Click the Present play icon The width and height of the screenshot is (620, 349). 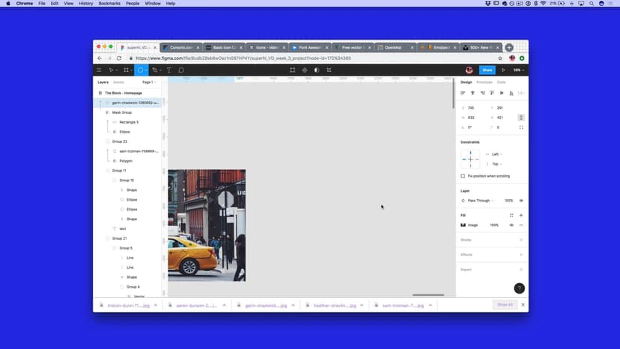pyautogui.click(x=503, y=70)
